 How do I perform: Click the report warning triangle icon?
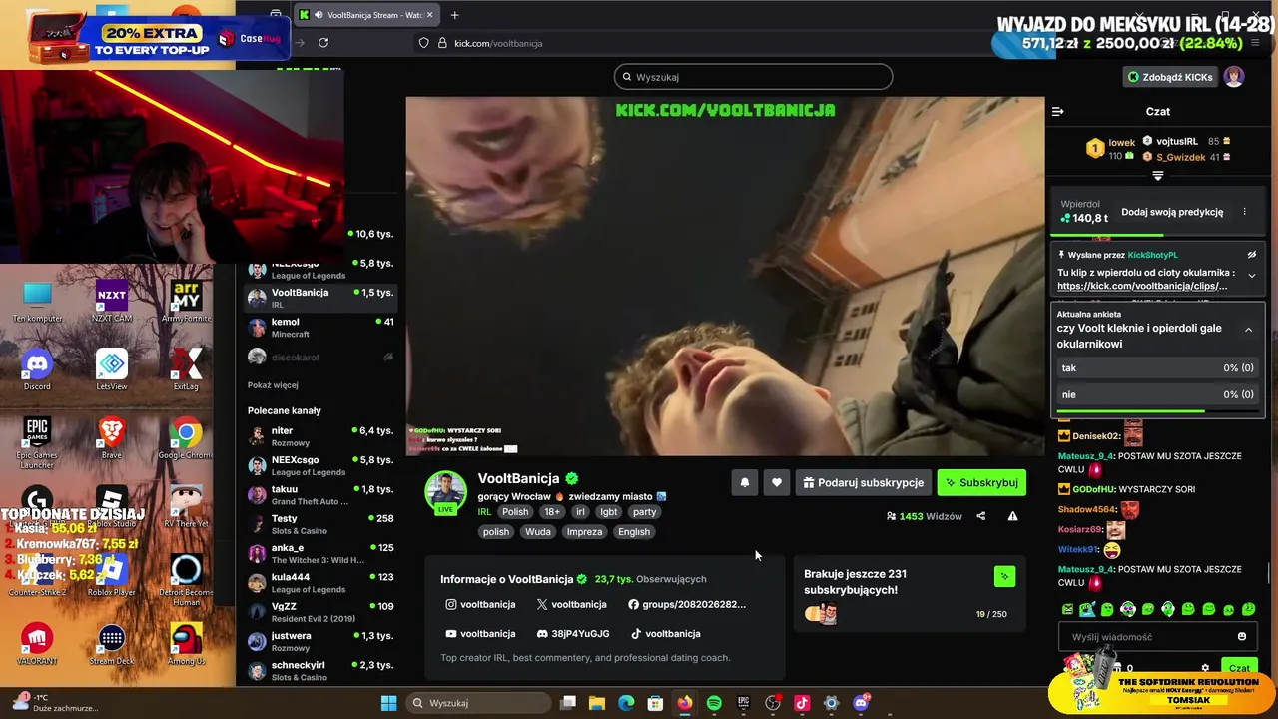(x=1012, y=516)
